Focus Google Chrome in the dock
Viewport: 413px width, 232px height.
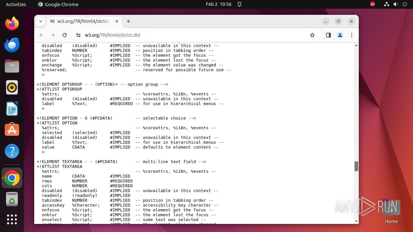tap(12, 178)
